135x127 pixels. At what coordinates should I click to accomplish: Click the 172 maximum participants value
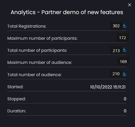tap(123, 38)
